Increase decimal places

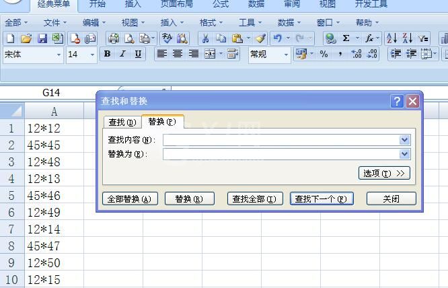pos(357,54)
